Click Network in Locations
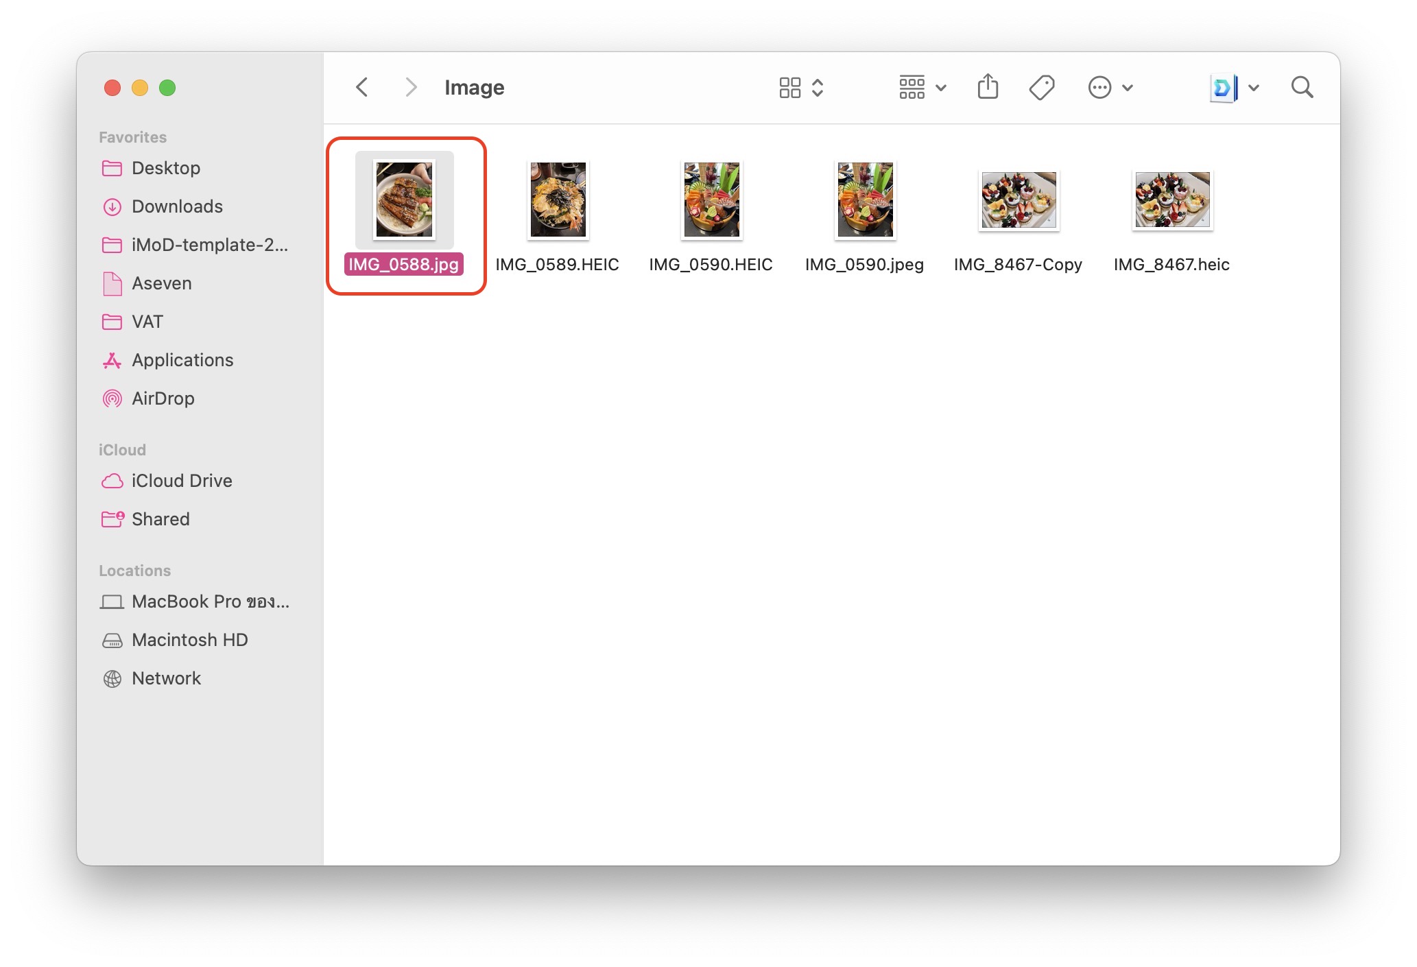This screenshot has width=1417, height=967. (x=166, y=678)
